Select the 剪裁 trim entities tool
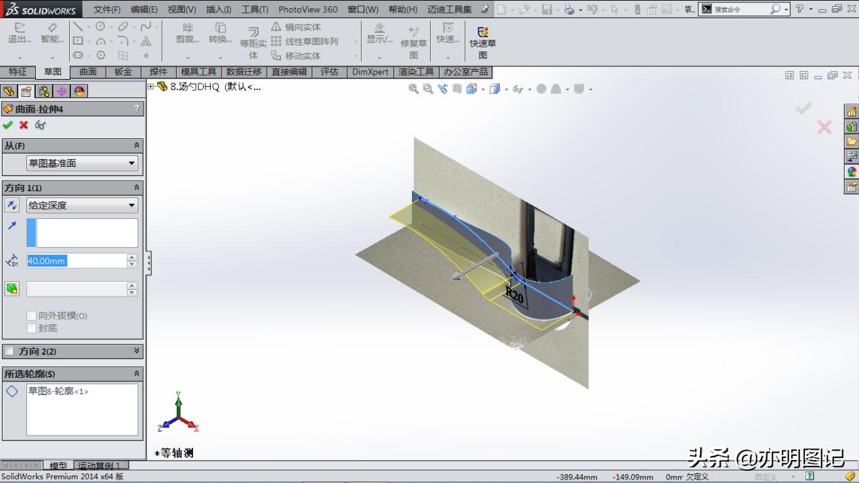 (187, 39)
